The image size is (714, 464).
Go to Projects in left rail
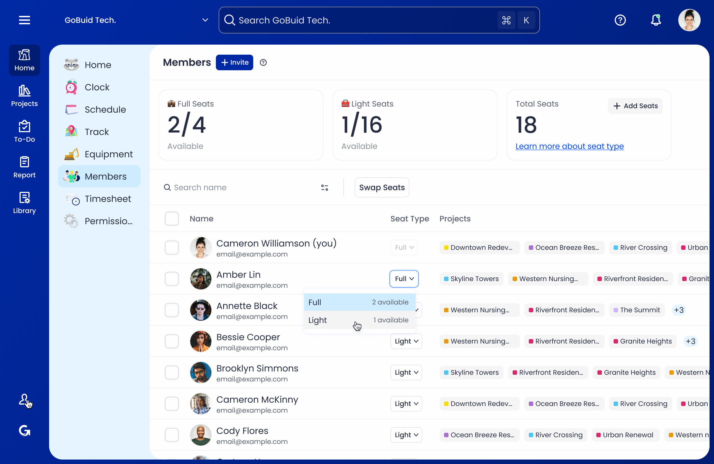[x=24, y=96]
